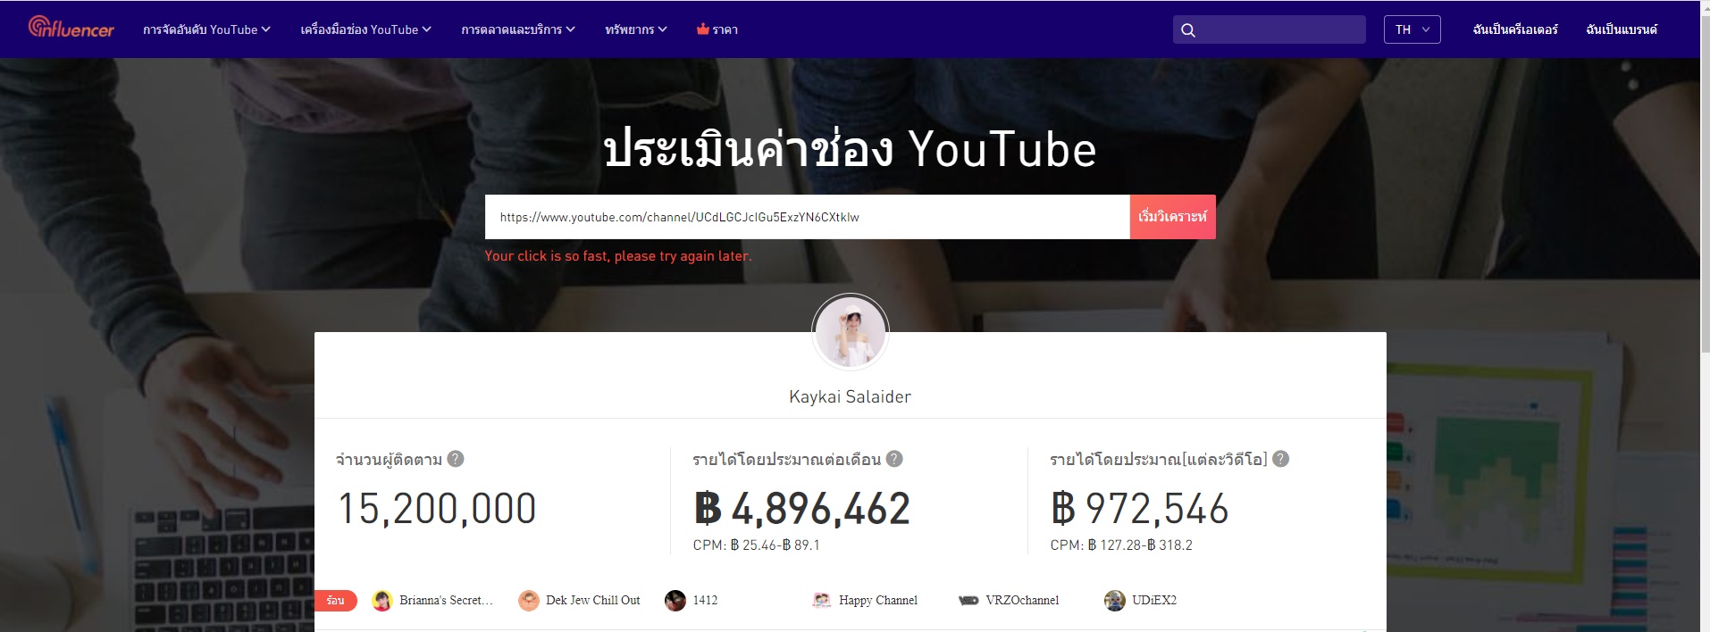
Task: Click the Brianna's Secret channel avatar icon
Action: point(382,601)
